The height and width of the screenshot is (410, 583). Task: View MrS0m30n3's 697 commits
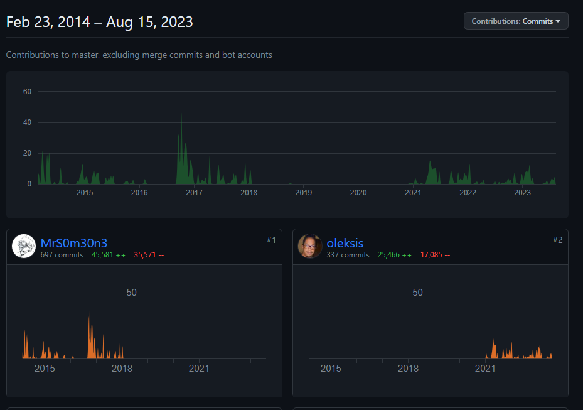pos(62,255)
